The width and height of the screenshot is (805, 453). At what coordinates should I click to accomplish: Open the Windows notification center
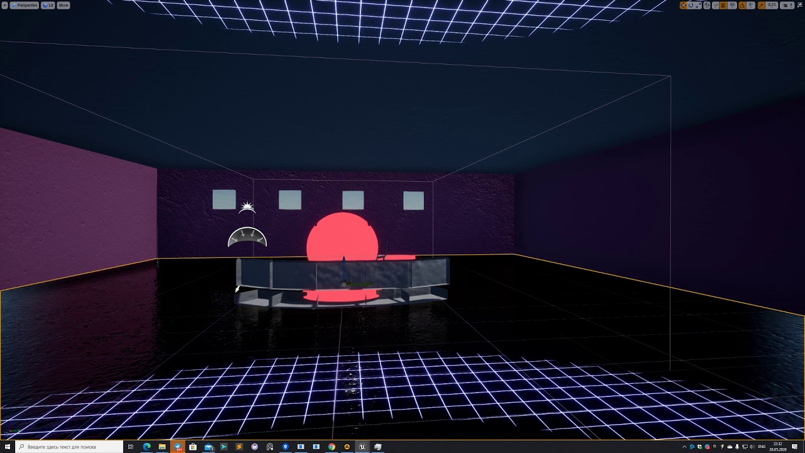coord(794,447)
